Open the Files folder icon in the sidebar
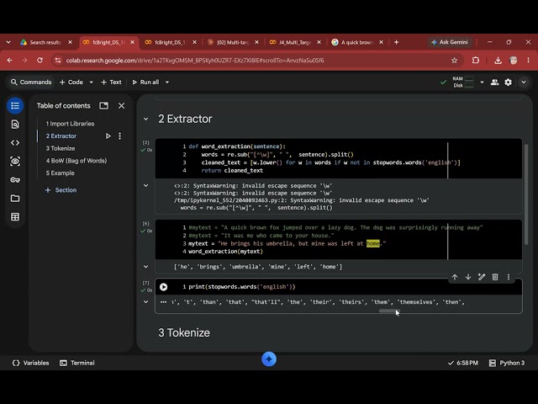This screenshot has height=404, width=538. (15, 199)
